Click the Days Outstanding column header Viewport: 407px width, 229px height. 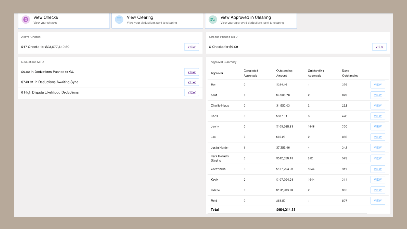[350, 73]
